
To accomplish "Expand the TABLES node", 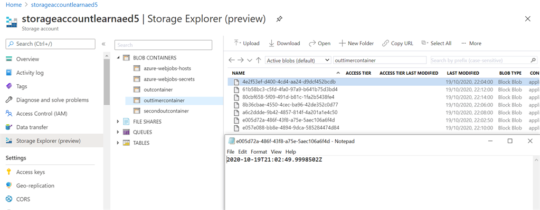I will pos(118,143).
